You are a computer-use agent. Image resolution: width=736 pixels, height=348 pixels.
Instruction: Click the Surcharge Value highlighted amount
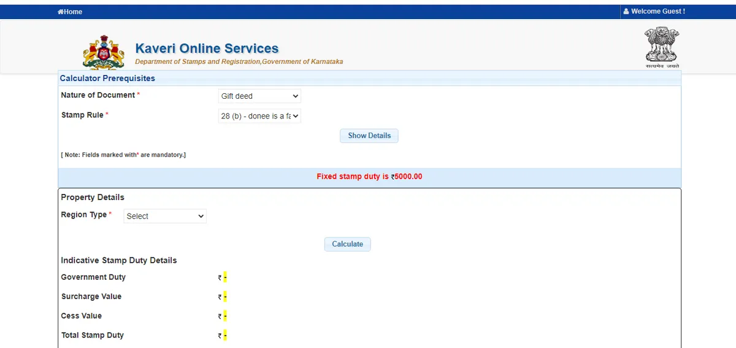(x=225, y=297)
